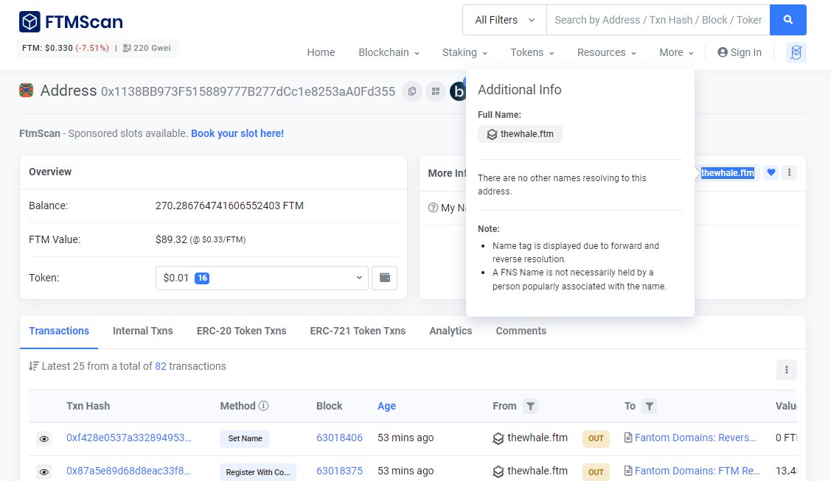Click the address 0x1138BB973F51 text
The width and height of the screenshot is (831, 481).
[x=248, y=91]
